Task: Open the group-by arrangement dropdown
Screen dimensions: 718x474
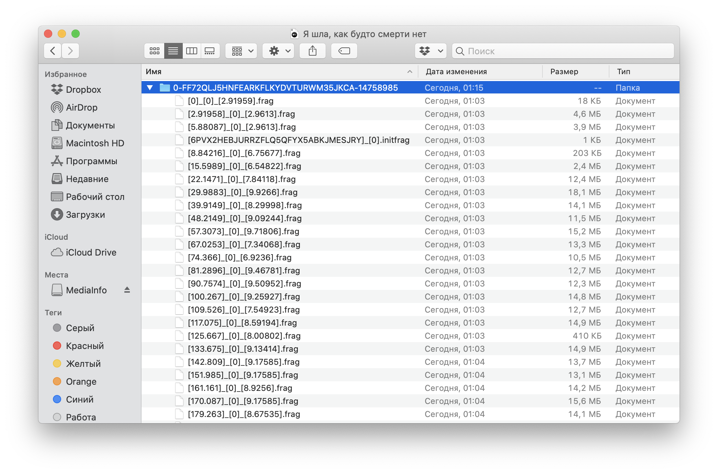Action: tap(241, 51)
